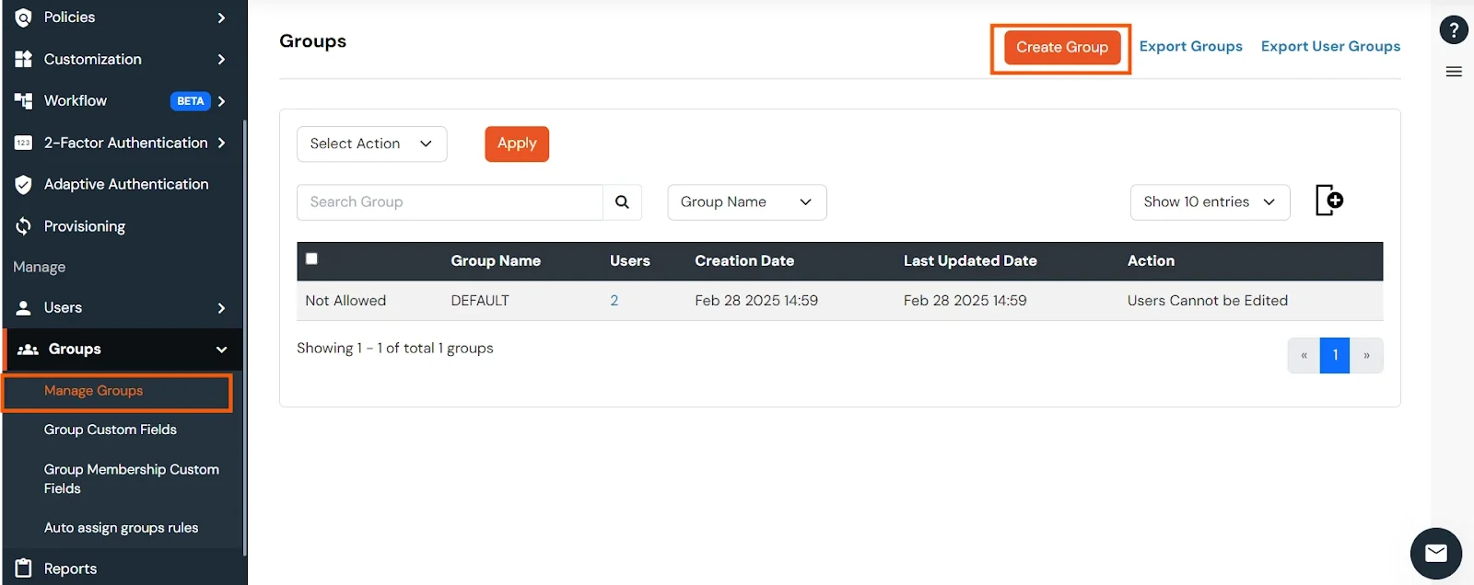Click the Users column header
The width and height of the screenshot is (1474, 585).
[630, 261]
